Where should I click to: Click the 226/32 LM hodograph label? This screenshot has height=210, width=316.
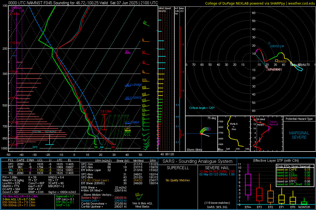click(277, 46)
